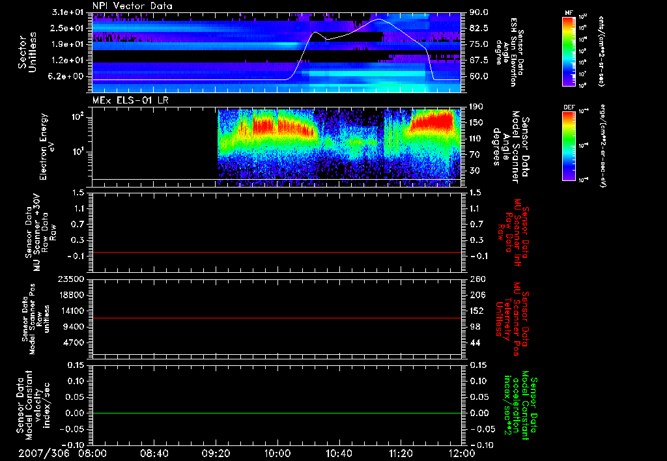Click the 08:40 time axis label

coord(154,453)
